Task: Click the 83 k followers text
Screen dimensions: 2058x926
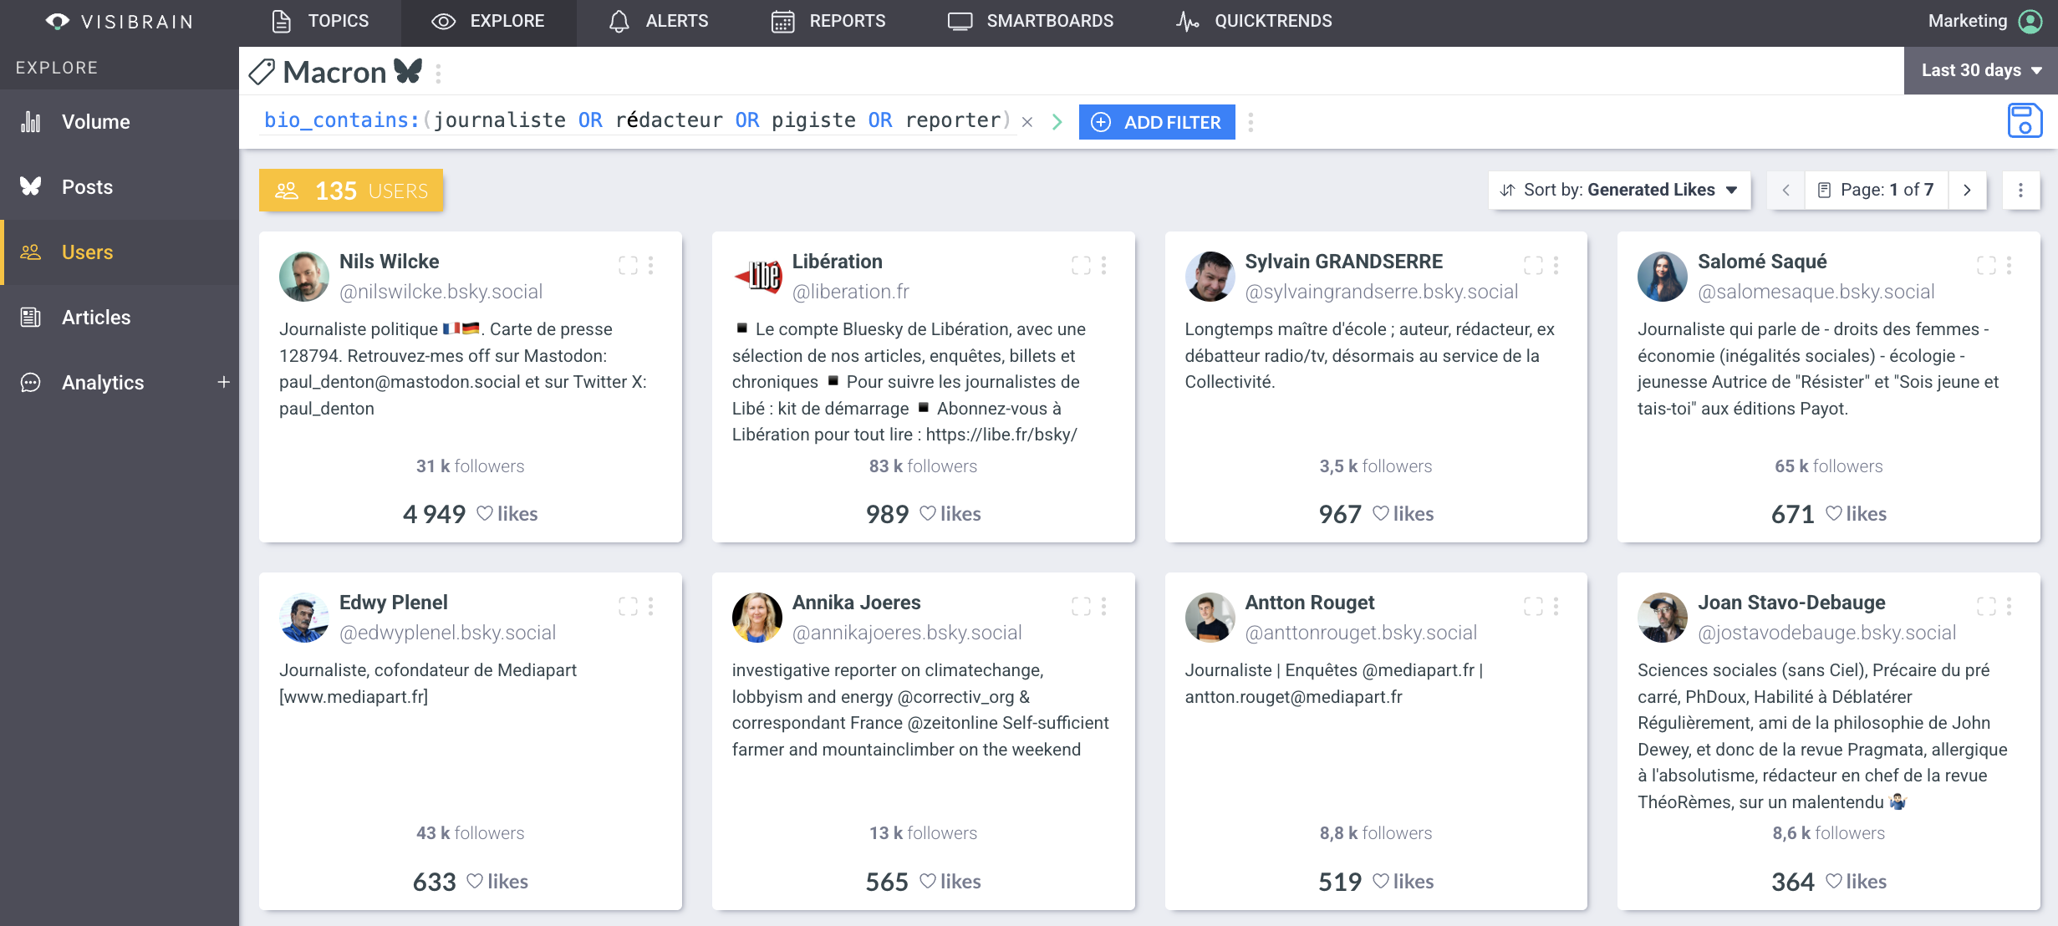Action: tap(923, 466)
